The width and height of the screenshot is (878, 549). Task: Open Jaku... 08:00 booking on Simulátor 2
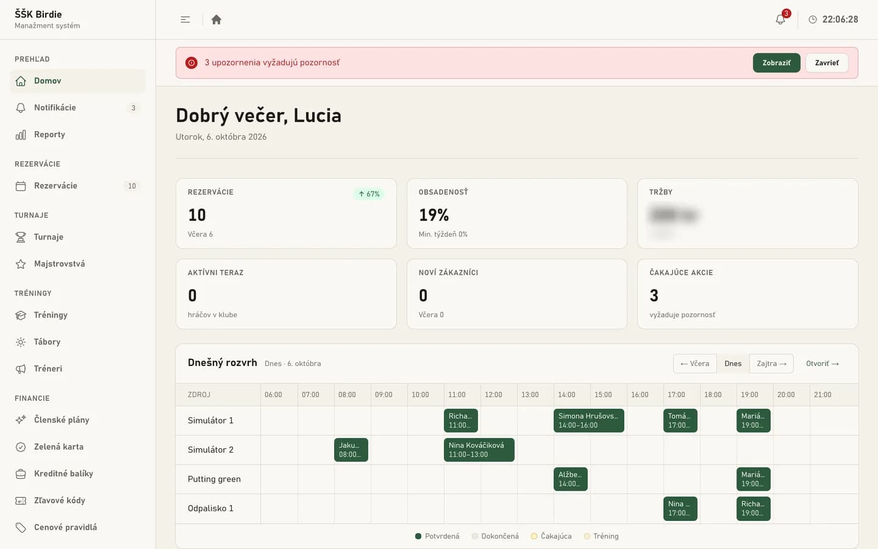pyautogui.click(x=351, y=450)
